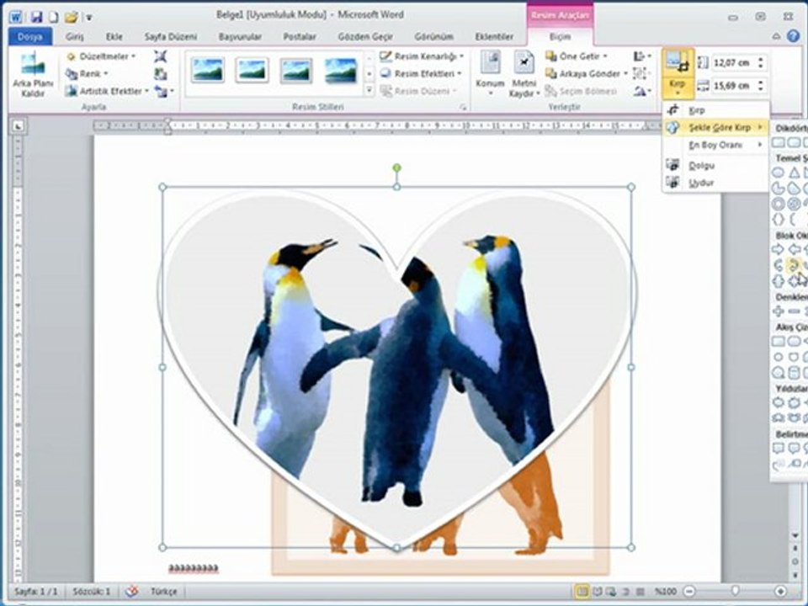Switch to the Başvurular tab
This screenshot has width=808, height=606.
[x=240, y=36]
